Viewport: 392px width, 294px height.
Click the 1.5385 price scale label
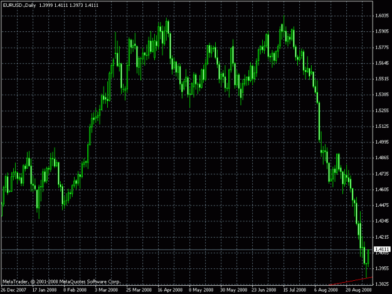[382, 95]
